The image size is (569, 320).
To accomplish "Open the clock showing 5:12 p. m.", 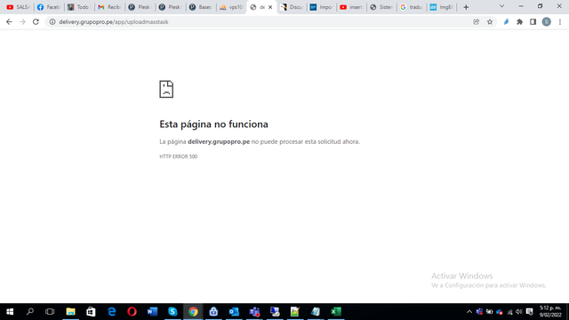I will [x=550, y=311].
